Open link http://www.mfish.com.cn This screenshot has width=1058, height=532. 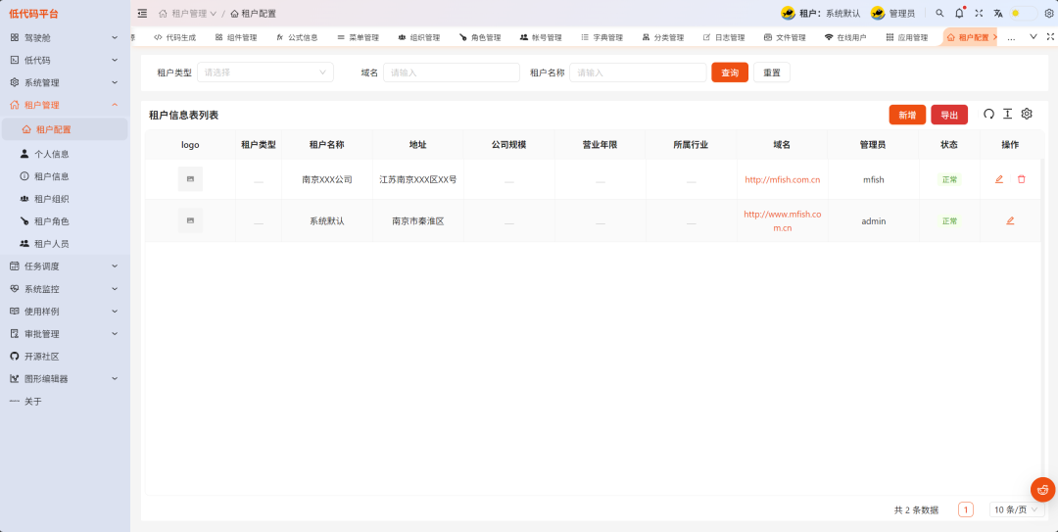click(x=782, y=220)
